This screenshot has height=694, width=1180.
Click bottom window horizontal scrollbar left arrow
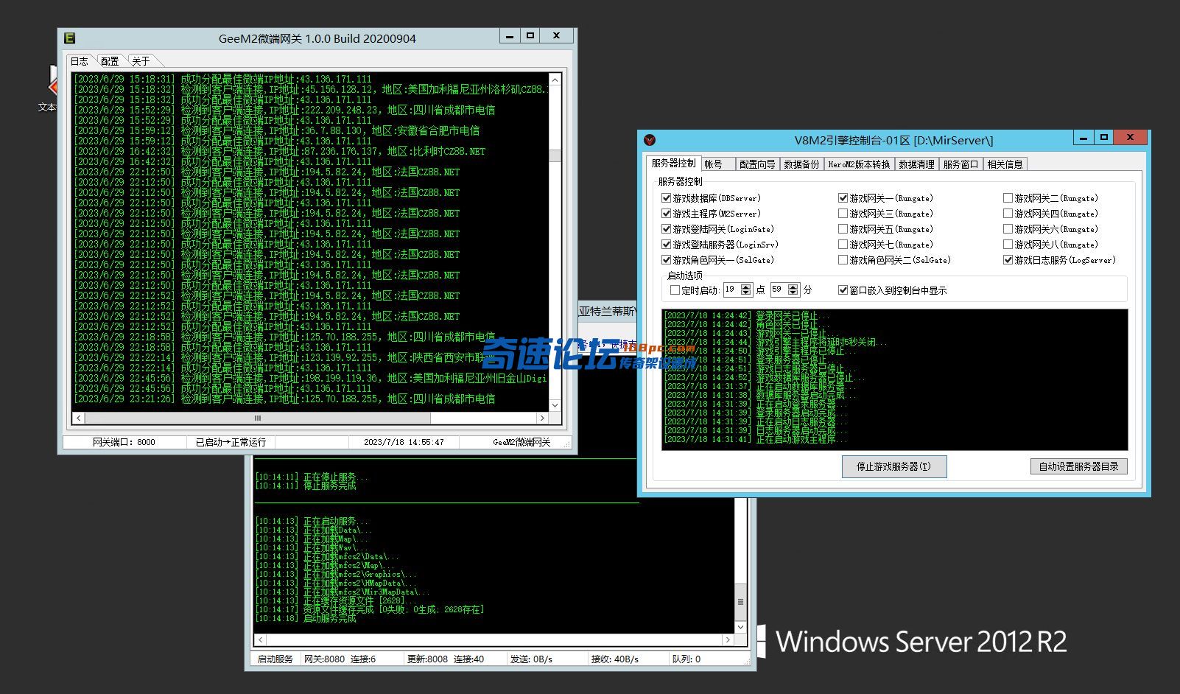pyautogui.click(x=260, y=639)
